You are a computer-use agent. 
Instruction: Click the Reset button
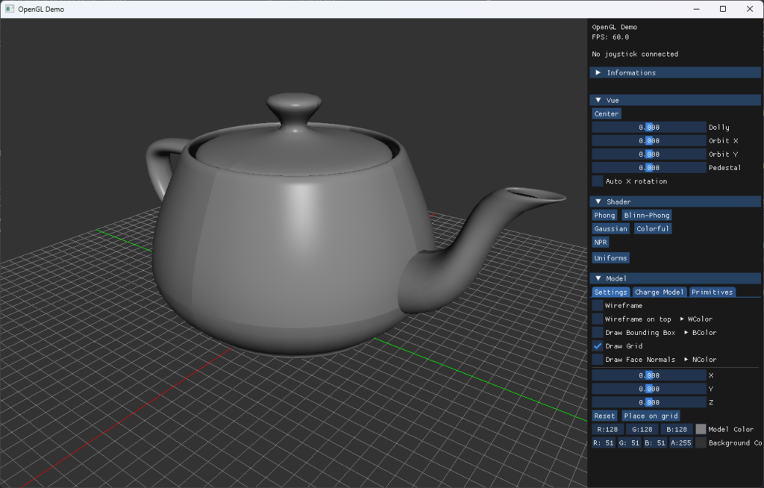click(x=604, y=416)
